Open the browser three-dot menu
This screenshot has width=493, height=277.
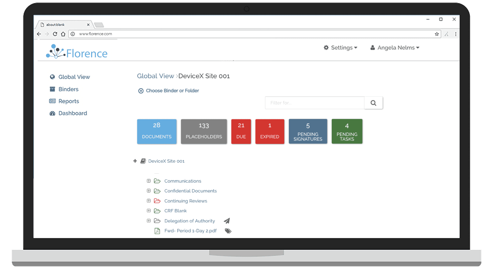tap(456, 34)
